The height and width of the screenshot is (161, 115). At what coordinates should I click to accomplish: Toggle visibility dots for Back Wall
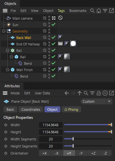click(49, 37)
